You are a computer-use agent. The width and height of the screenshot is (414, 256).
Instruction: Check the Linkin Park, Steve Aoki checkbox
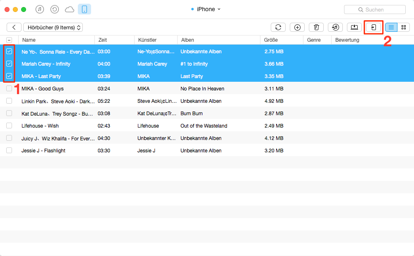(9, 101)
